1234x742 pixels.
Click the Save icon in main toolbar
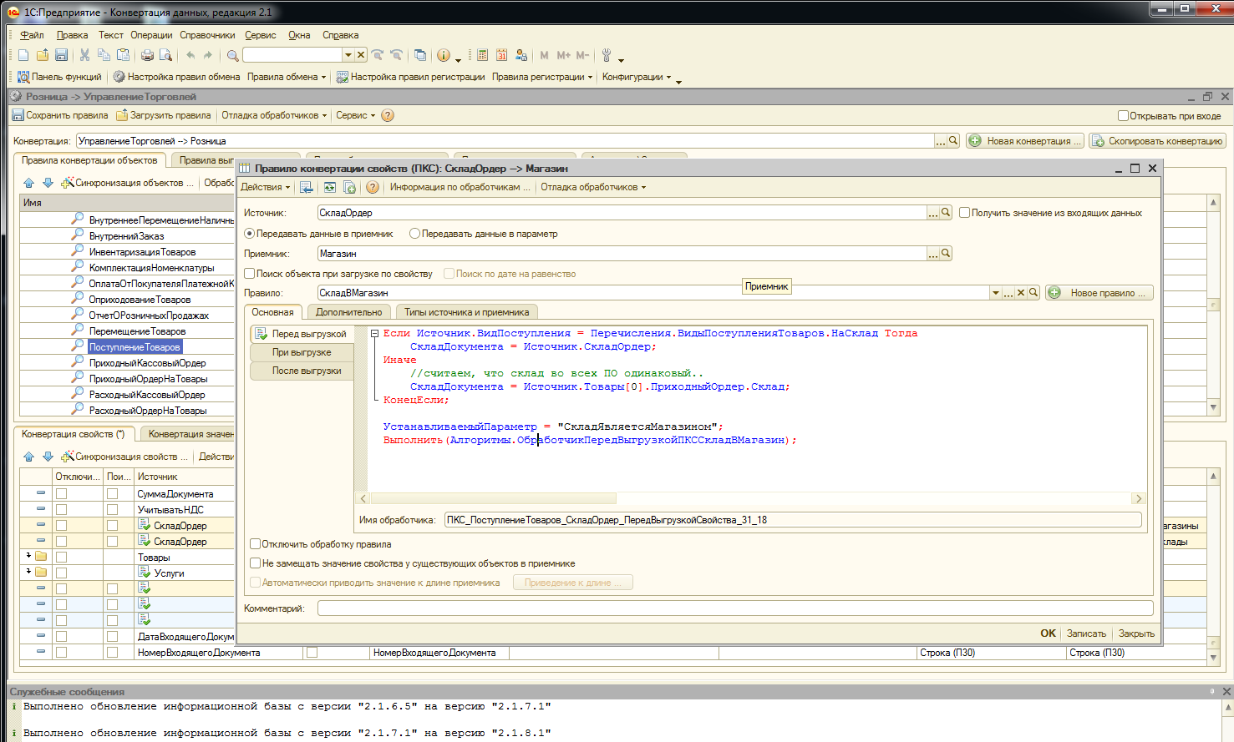(x=61, y=55)
